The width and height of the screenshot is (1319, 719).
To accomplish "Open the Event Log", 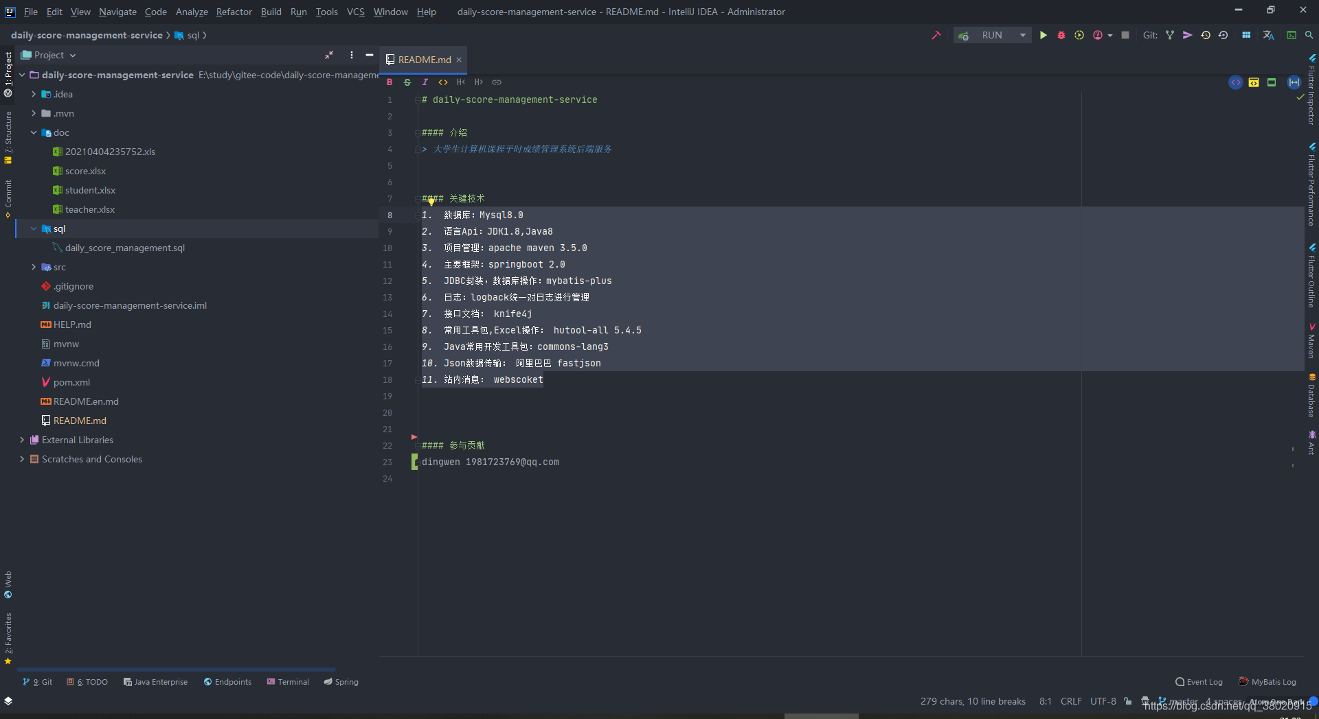I will point(1199,682).
